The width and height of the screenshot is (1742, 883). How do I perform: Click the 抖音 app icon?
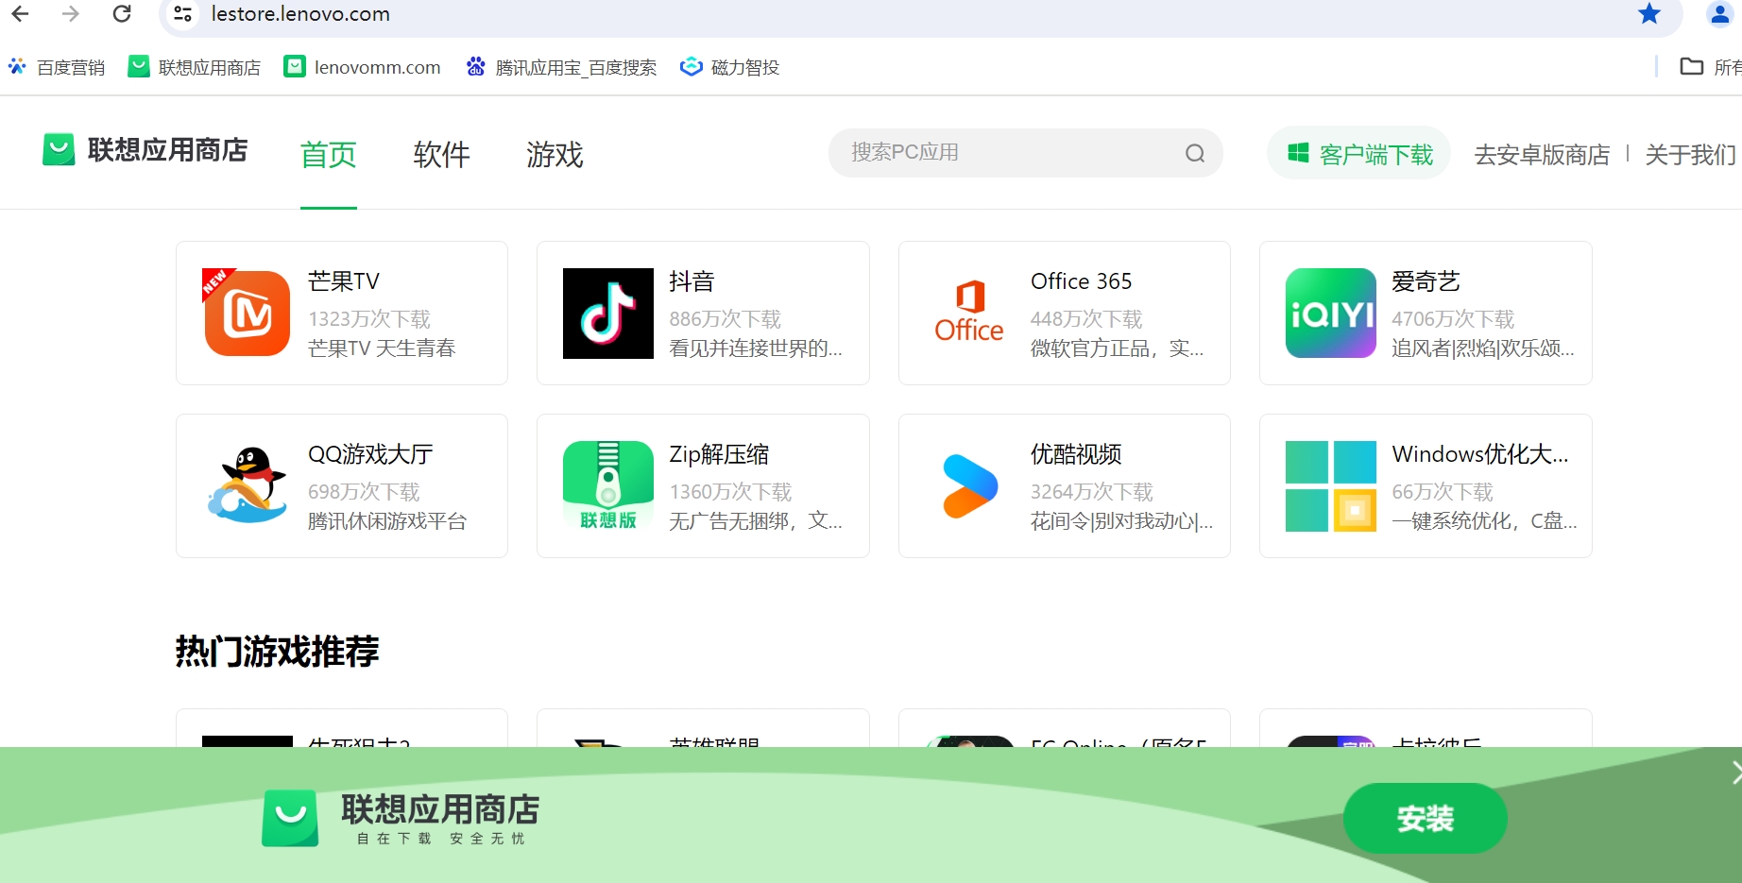point(608,313)
